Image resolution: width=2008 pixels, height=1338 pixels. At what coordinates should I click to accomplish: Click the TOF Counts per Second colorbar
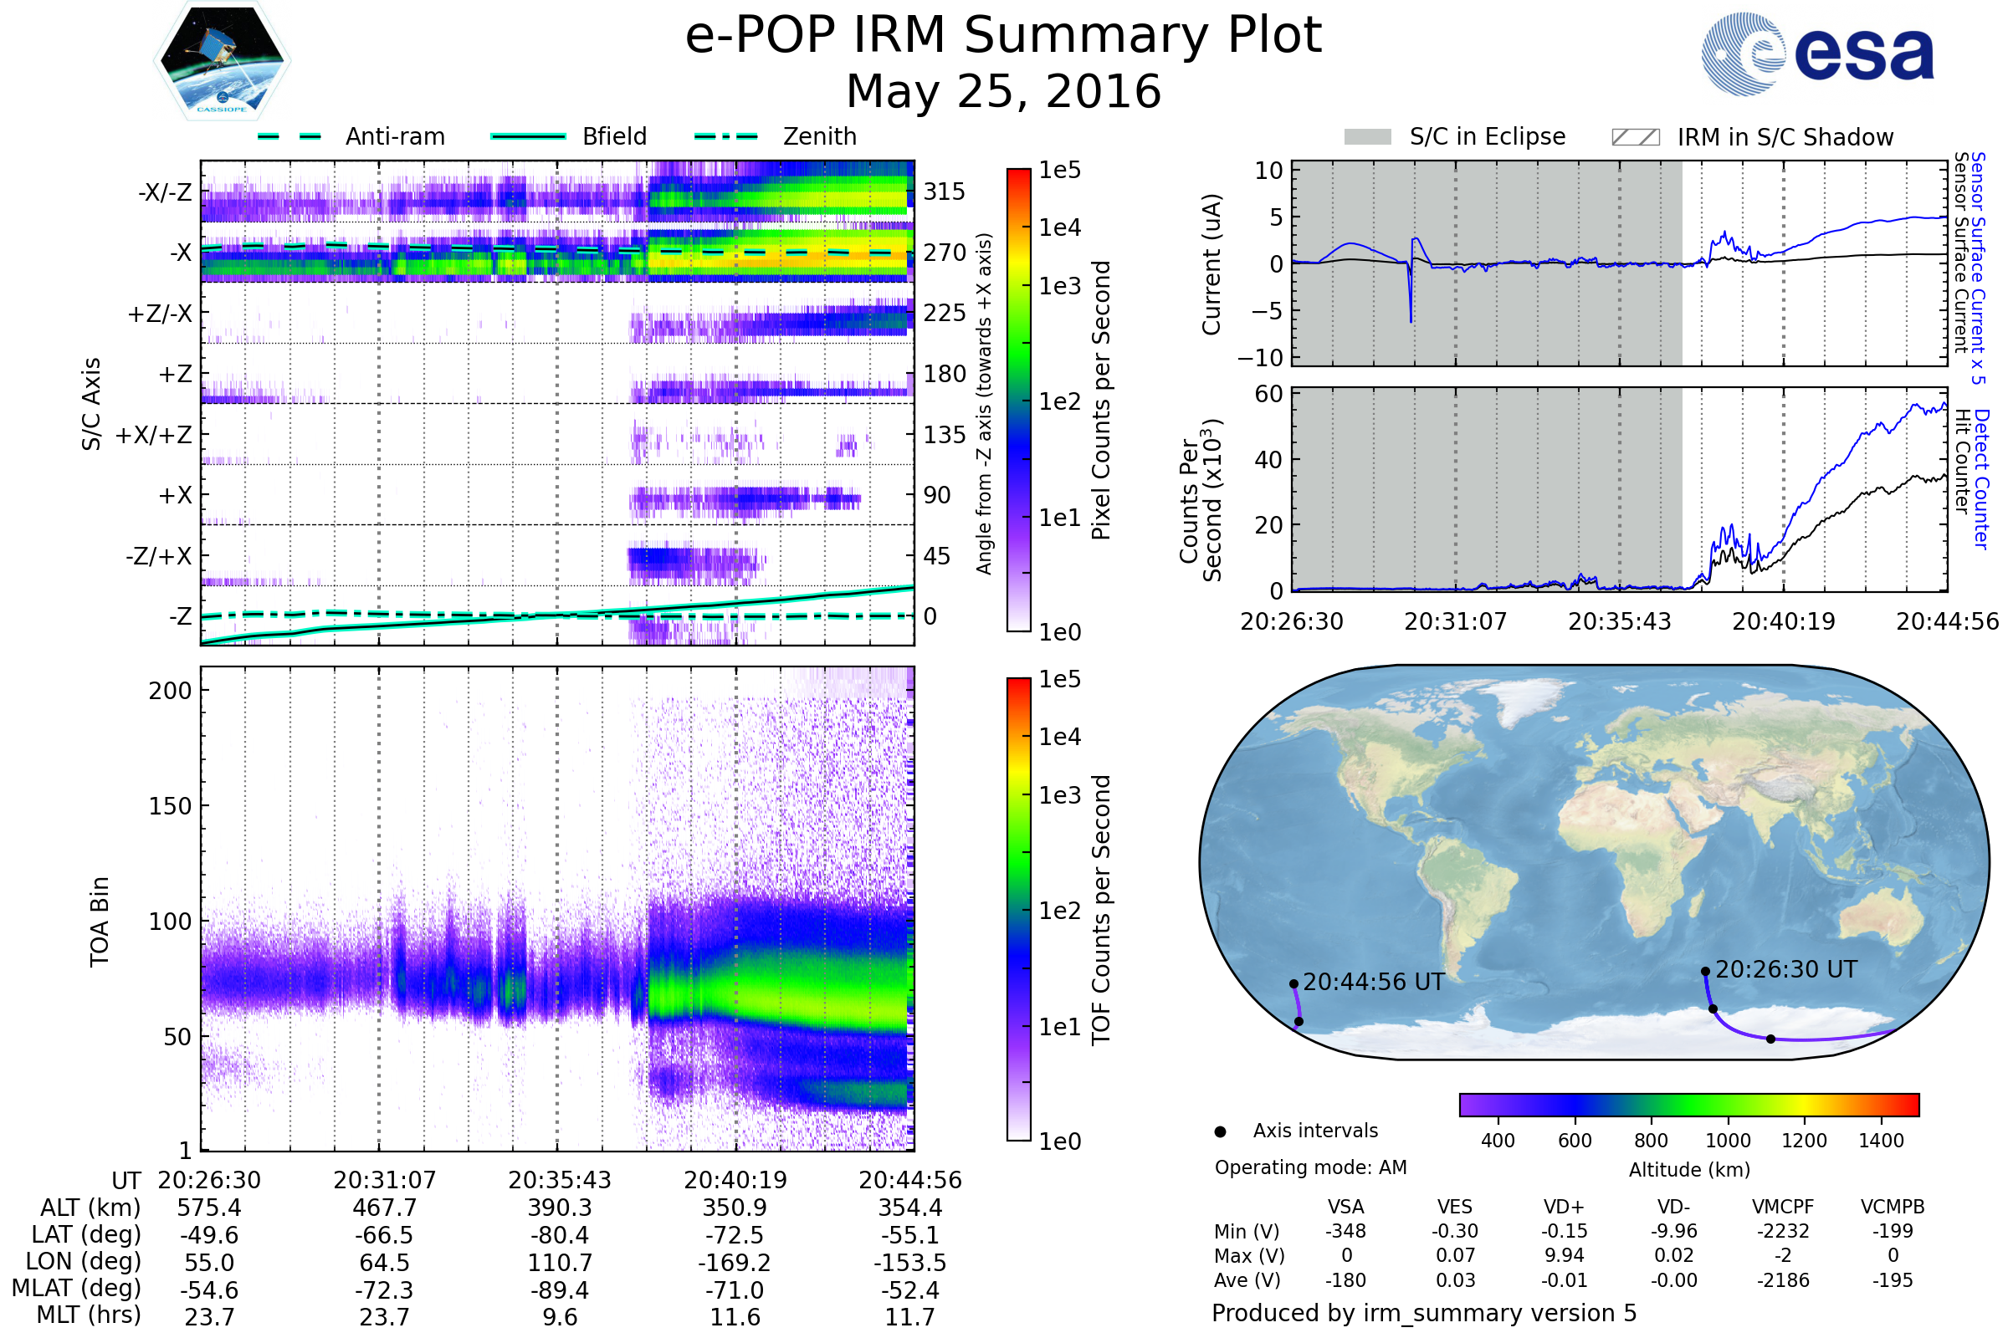tap(1018, 909)
